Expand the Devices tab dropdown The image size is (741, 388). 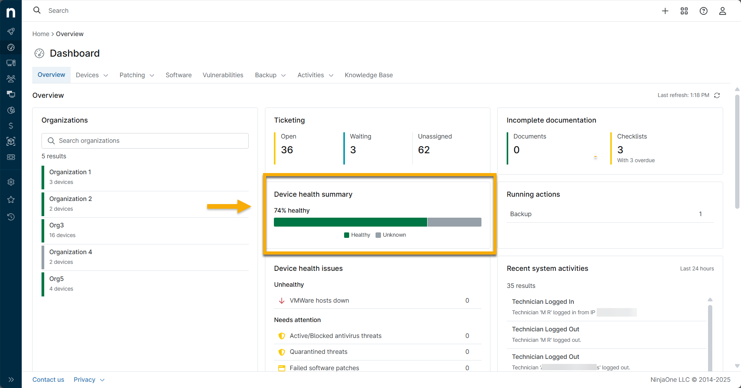click(92, 75)
